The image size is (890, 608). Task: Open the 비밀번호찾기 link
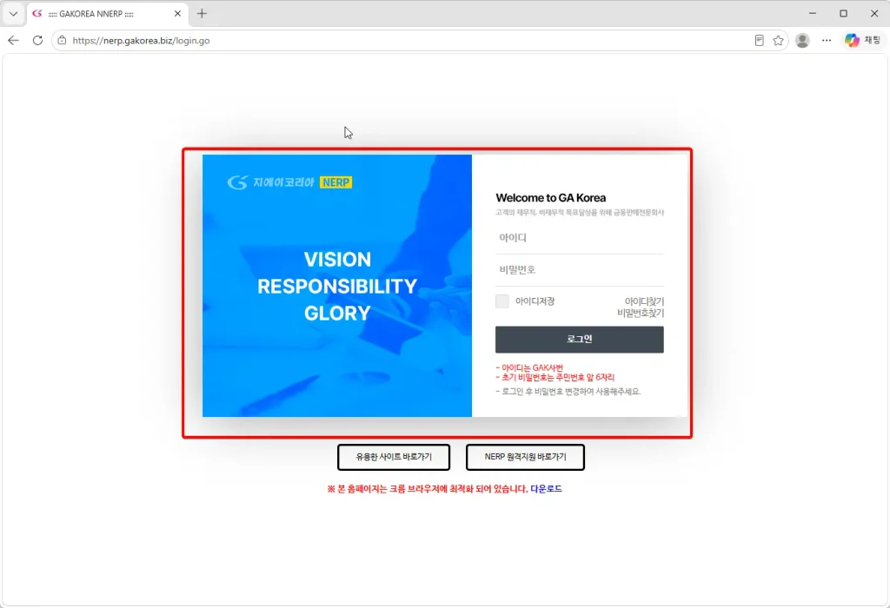(641, 313)
